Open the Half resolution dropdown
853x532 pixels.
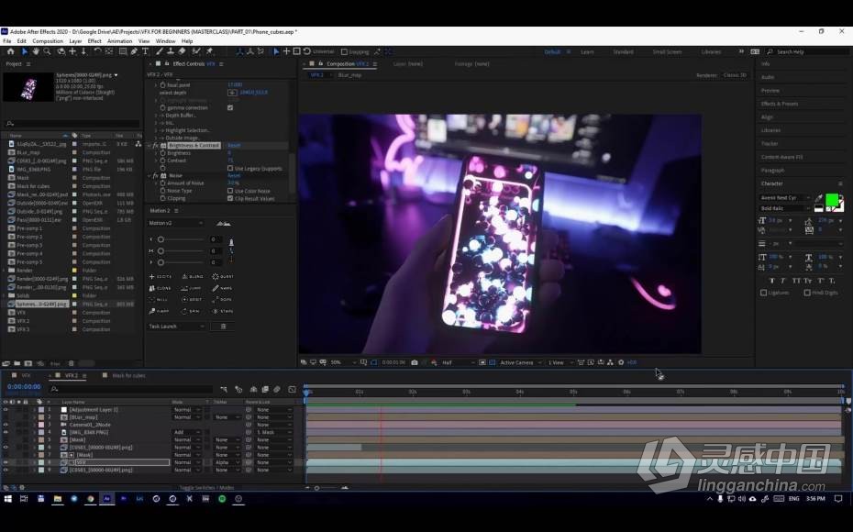pyautogui.click(x=458, y=362)
